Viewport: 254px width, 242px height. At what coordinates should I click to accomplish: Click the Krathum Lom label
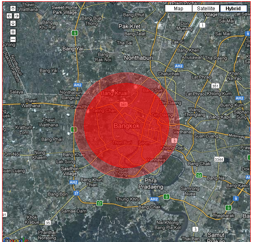(24, 130)
